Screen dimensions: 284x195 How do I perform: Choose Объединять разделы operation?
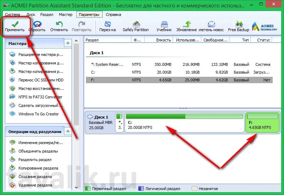point(34,151)
